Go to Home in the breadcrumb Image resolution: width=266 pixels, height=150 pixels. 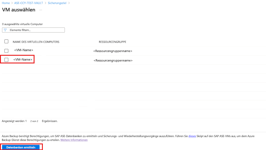(x=6, y=3)
